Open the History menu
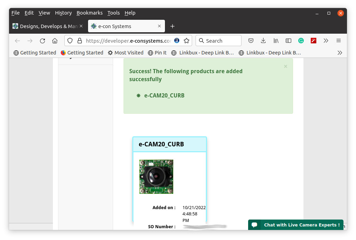 pos(63,13)
